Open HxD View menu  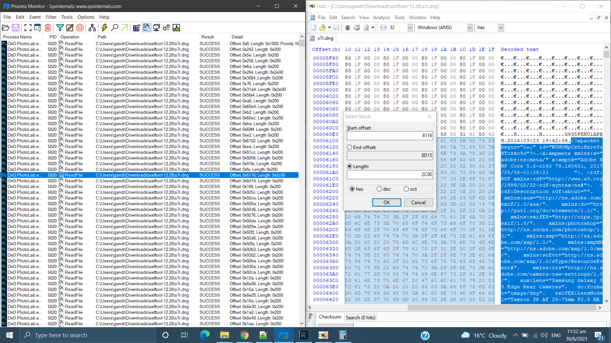364,17
